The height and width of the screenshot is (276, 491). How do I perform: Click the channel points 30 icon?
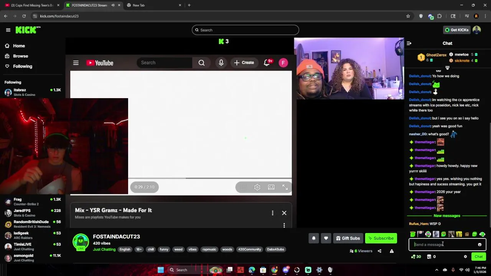(416, 257)
